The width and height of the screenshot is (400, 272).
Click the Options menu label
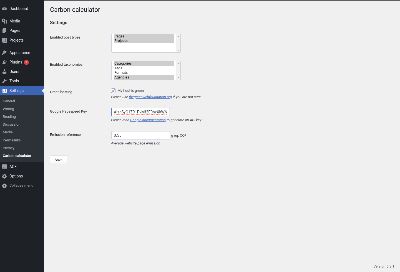point(16,176)
